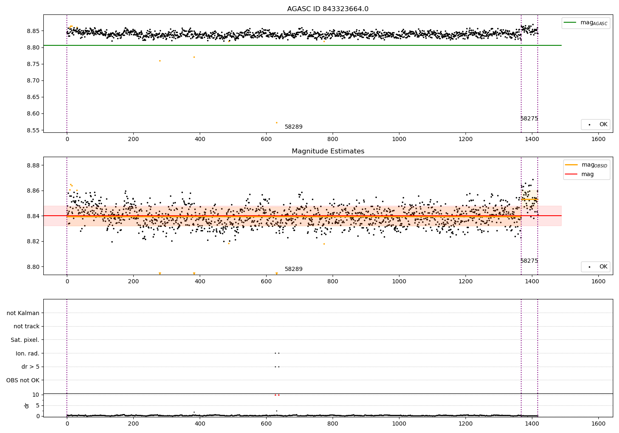Click the orange mag OBSID legend entry
Screen dimensions: 619x433
[586, 165]
